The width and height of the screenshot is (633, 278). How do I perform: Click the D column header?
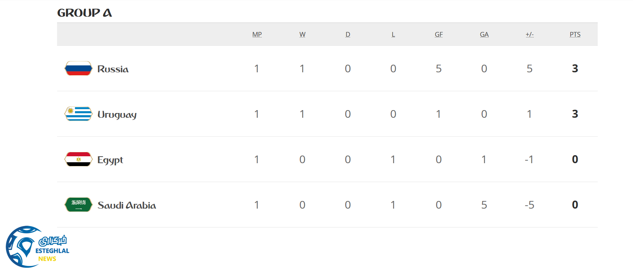[x=348, y=35]
